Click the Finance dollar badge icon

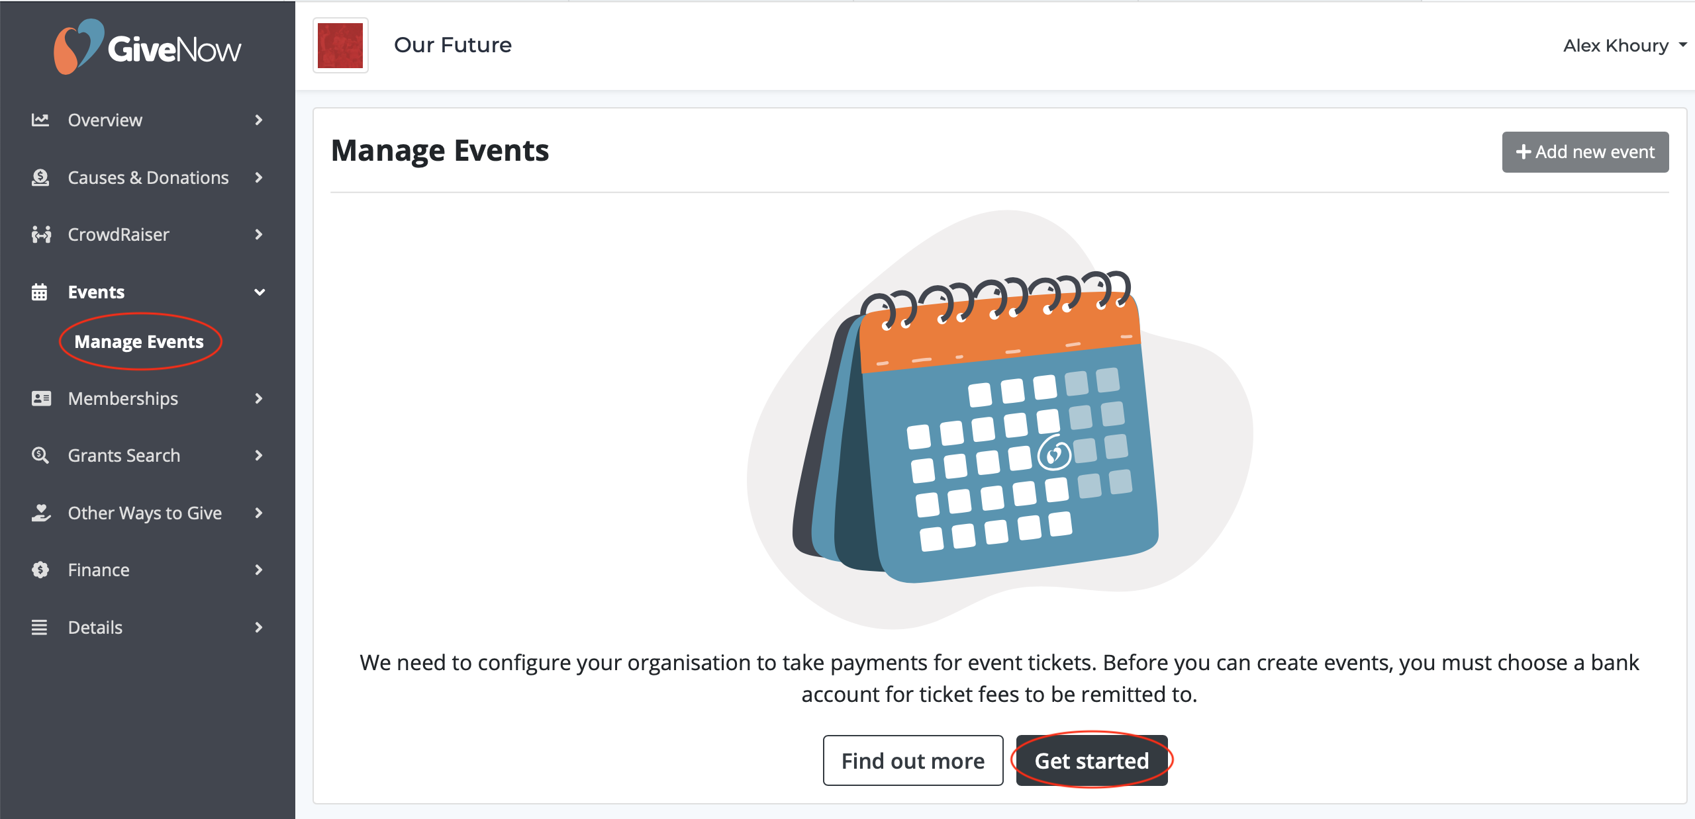[40, 570]
